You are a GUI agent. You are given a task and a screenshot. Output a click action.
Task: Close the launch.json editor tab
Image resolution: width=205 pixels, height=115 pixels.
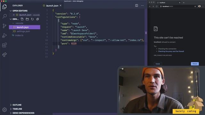61,5
